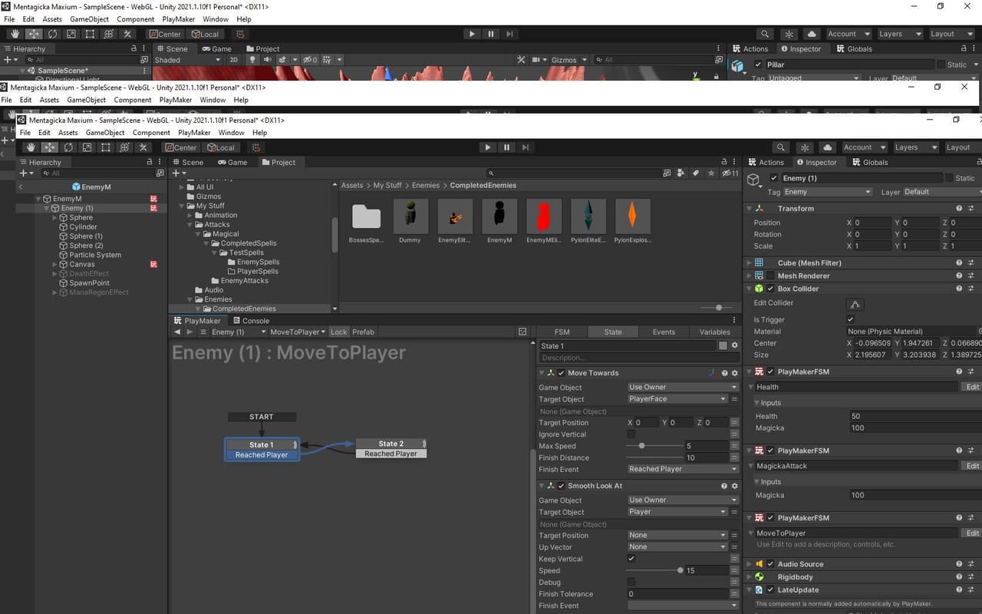Viewport: 982px width, 614px height.
Task: Select the Scale tool in front window toolbar
Action: coord(87,147)
